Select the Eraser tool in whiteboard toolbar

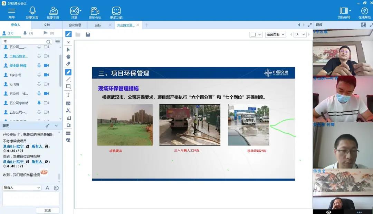pyautogui.click(x=68, y=64)
